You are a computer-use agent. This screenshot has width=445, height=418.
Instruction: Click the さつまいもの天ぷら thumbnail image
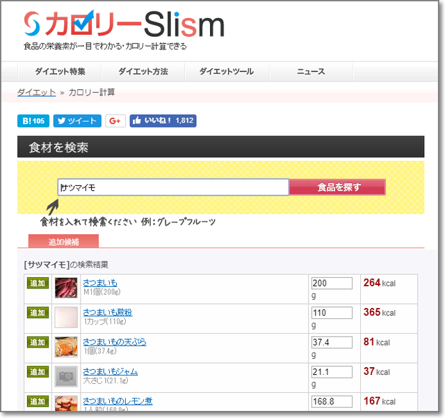(66, 347)
